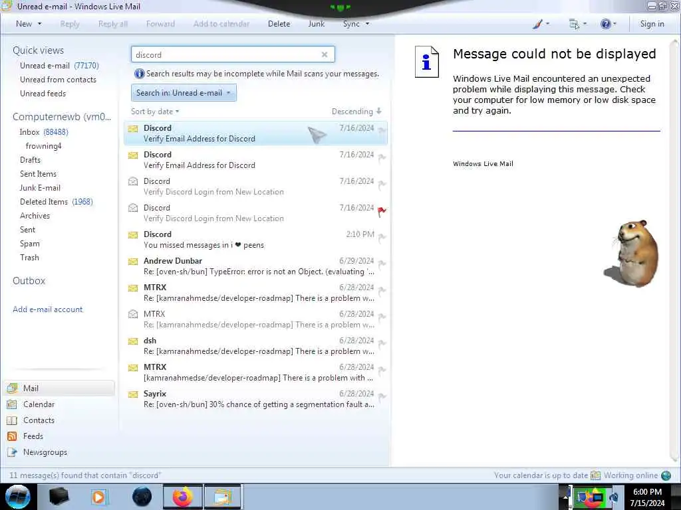The height and width of the screenshot is (510, 681).
Task: Flag the Sayrix message
Action: coord(382,397)
